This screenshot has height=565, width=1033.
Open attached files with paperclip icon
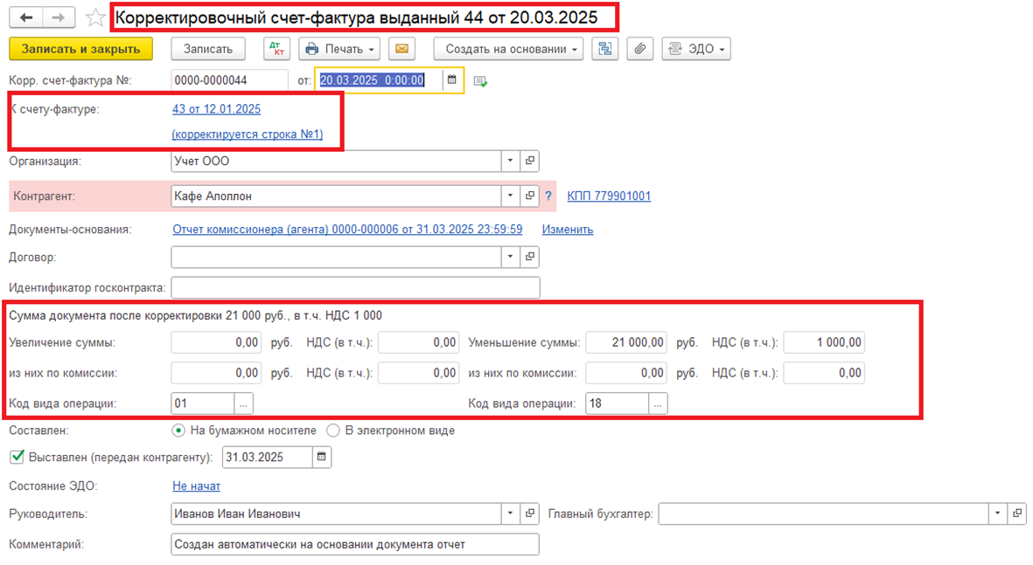pyautogui.click(x=641, y=50)
